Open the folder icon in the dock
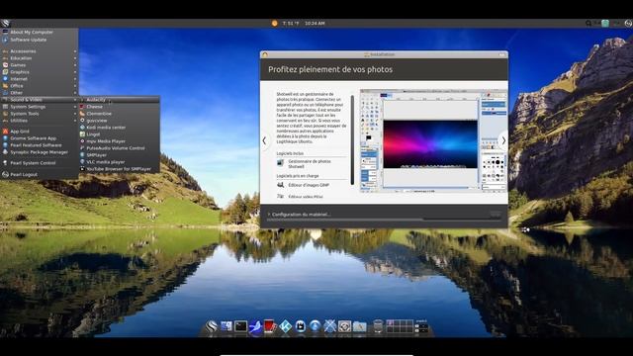Viewport: 633px width, 356px height. pyautogui.click(x=359, y=326)
